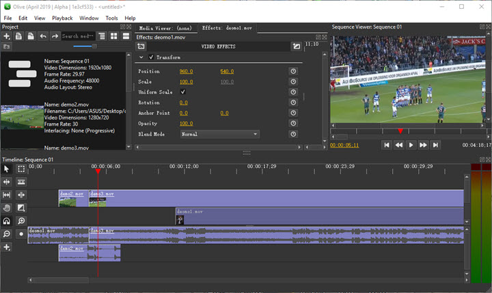Click the timeline Zoom In magnifier icon
The width and height of the screenshot is (492, 293).
(x=21, y=221)
